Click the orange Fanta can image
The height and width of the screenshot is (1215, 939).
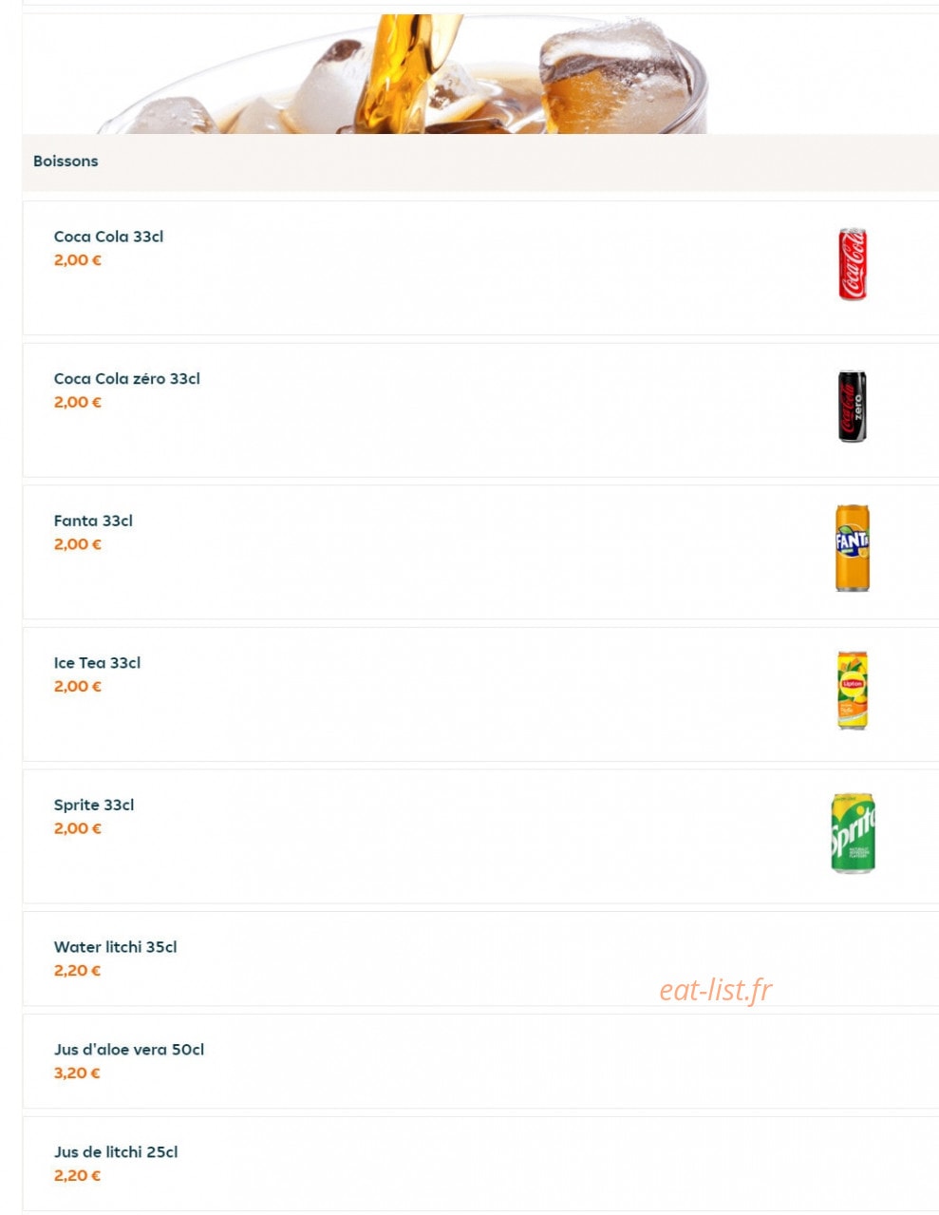pos(852,548)
